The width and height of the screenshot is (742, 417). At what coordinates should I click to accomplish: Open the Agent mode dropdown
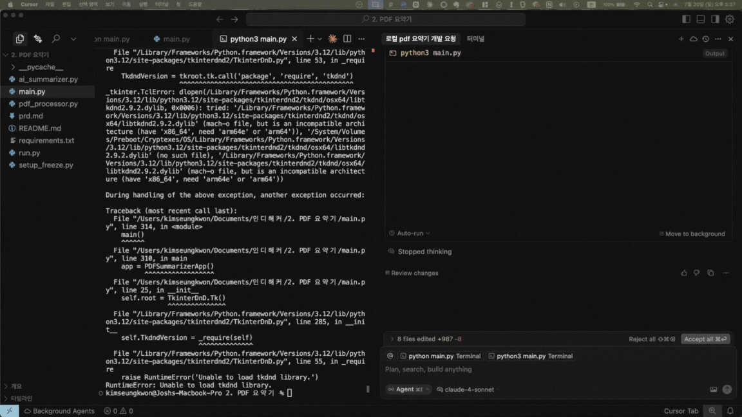point(408,389)
